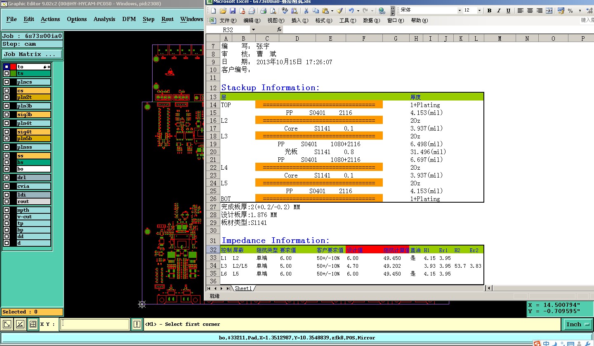Click the Format Painter brush icon

[339, 11]
